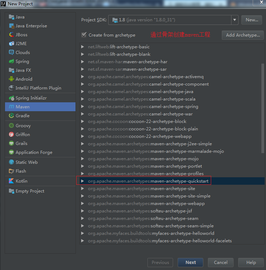Click the Groovy icon
The height and width of the screenshot is (270, 266).
click(x=11, y=125)
